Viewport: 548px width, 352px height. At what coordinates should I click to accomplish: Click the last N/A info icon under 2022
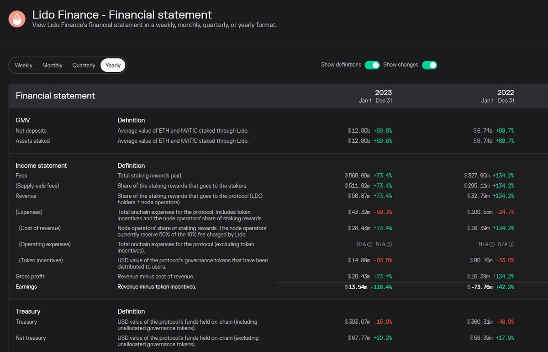(511, 244)
